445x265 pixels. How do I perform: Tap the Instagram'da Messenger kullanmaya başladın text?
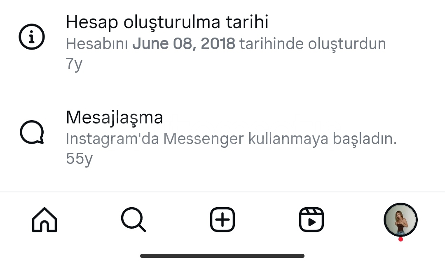[231, 139]
